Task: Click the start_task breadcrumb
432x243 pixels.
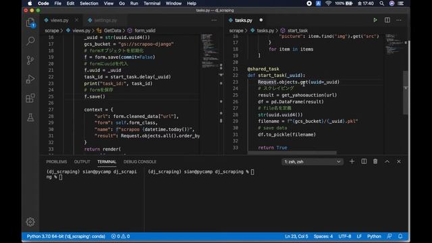Action: coord(298,30)
